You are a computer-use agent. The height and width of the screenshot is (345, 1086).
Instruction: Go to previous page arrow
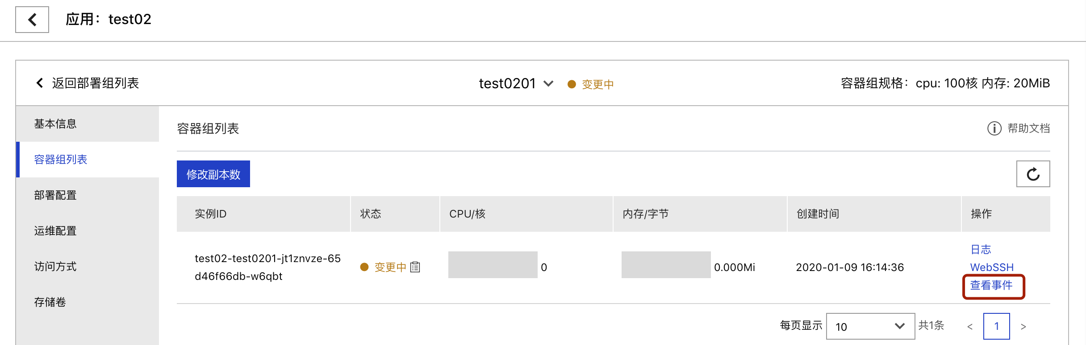pyautogui.click(x=969, y=327)
